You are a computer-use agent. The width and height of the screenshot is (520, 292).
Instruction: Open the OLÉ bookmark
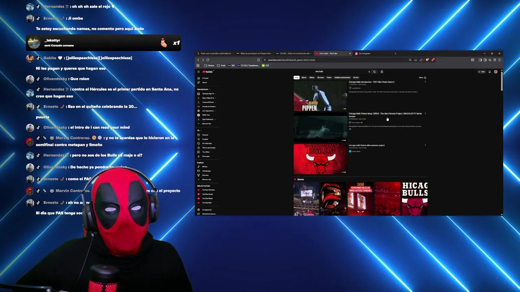[265, 65]
